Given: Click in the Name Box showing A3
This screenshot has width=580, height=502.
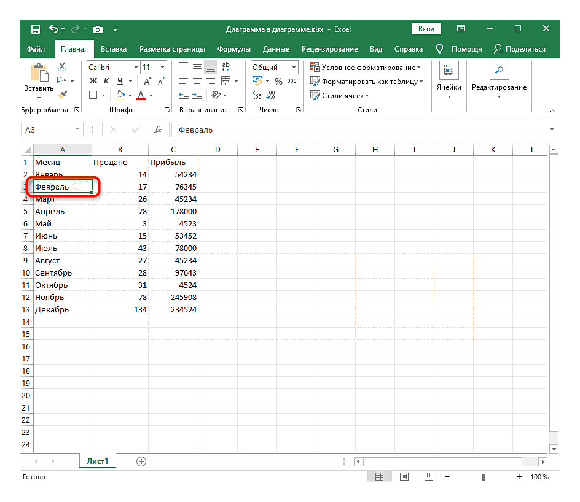Looking at the screenshot, I should [47, 129].
